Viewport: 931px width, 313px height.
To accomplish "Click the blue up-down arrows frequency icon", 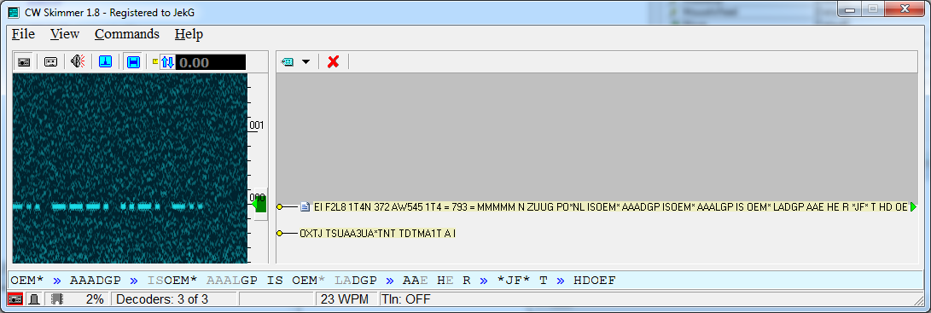I will (x=167, y=62).
